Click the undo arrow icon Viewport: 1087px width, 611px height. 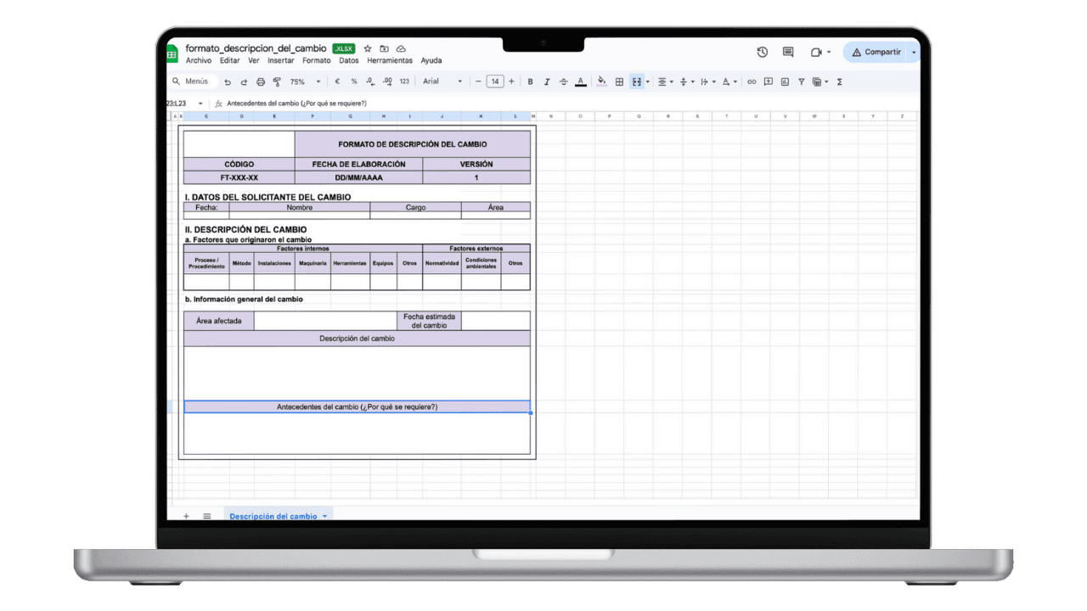[228, 82]
